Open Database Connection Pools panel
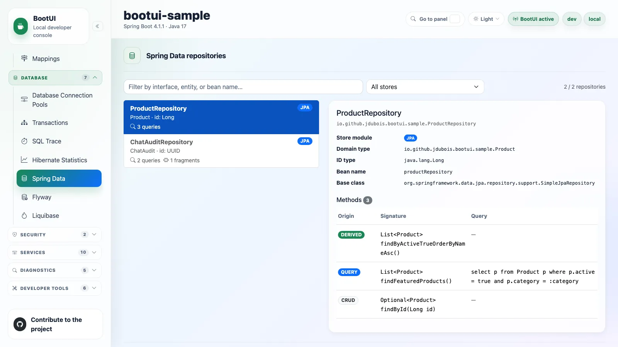The height and width of the screenshot is (347, 618). pyautogui.click(x=59, y=100)
